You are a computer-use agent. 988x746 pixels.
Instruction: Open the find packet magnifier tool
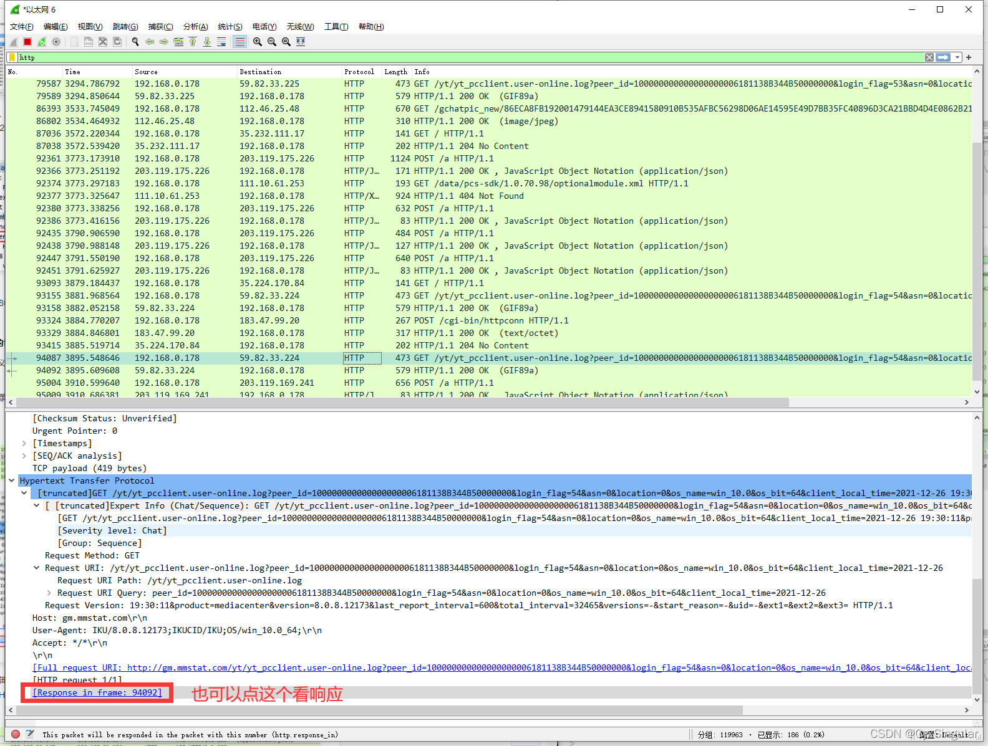135,42
